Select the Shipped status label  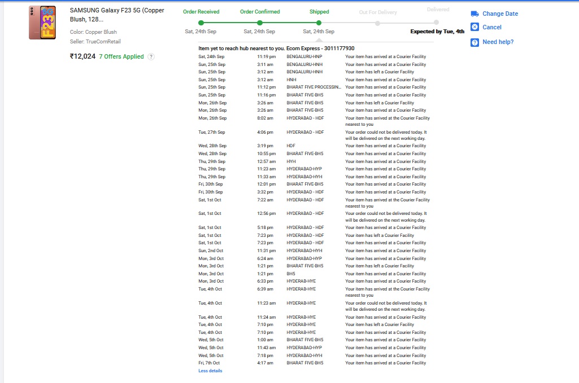coord(319,12)
